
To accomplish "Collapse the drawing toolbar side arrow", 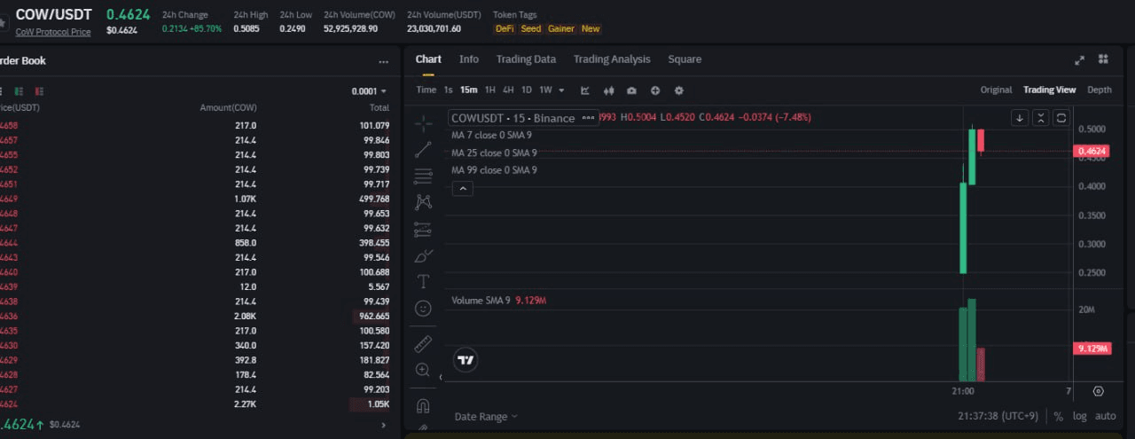I will coord(441,377).
